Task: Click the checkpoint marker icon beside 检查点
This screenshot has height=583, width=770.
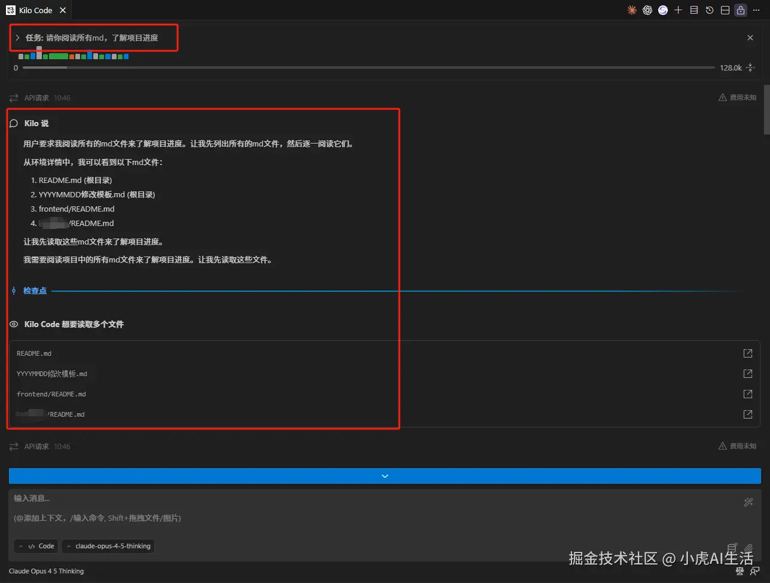Action: click(x=14, y=291)
